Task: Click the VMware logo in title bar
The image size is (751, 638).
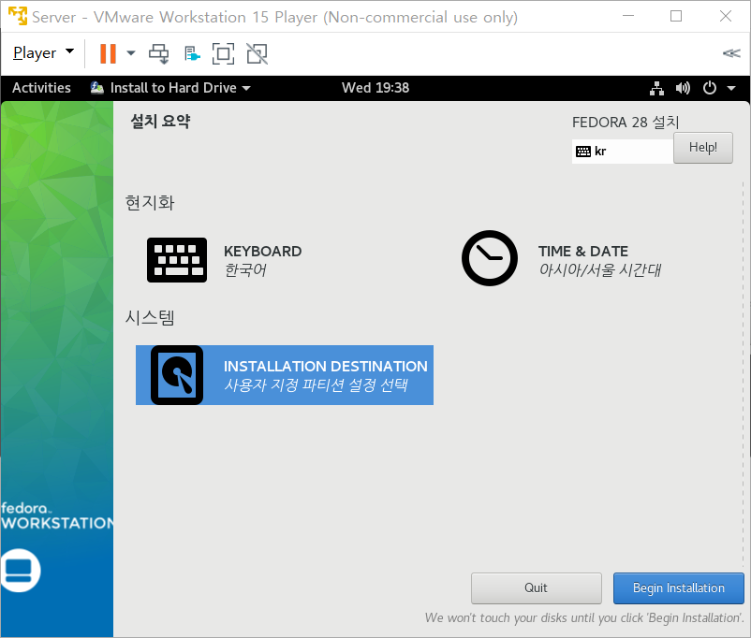Action: coord(18,16)
